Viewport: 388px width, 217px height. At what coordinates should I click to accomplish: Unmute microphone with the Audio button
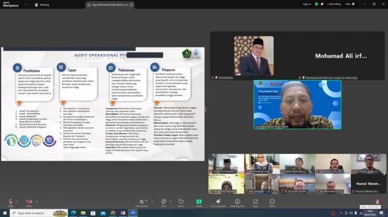pyautogui.click(x=11, y=203)
